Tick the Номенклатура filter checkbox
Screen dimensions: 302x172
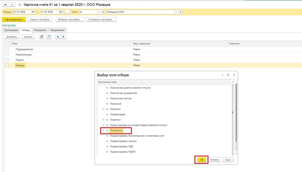click(7, 55)
